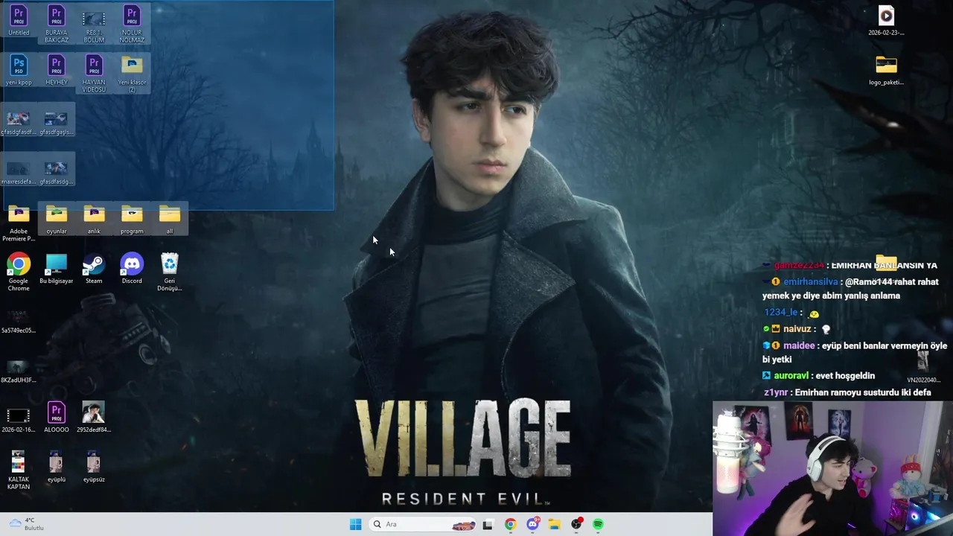Viewport: 953px width, 536px height.
Task: Open Spotify from the taskbar
Action: pos(598,524)
